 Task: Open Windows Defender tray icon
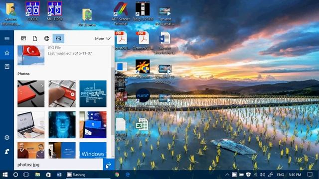248,175
